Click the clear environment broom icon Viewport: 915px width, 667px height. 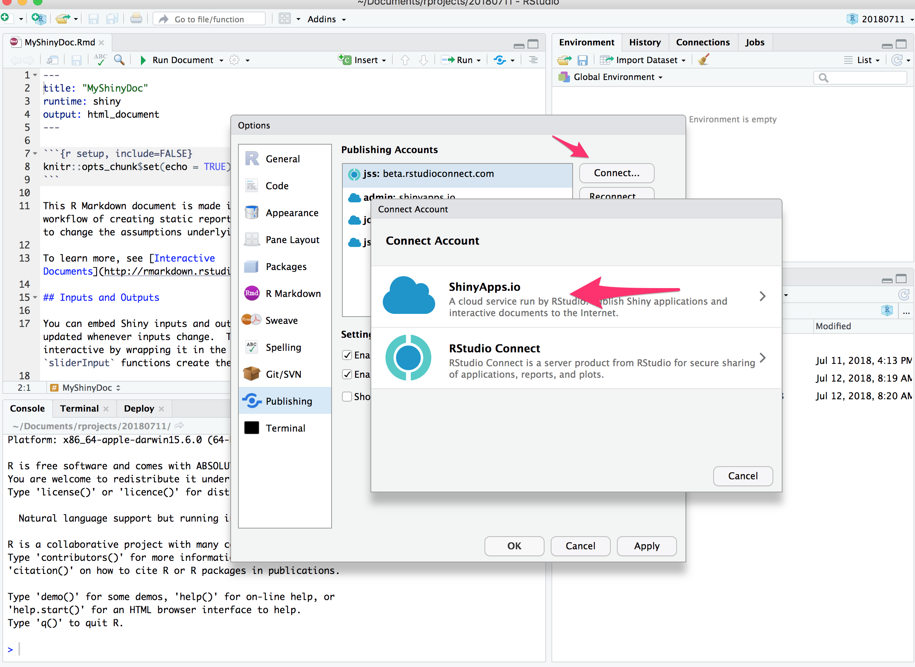[704, 60]
